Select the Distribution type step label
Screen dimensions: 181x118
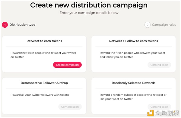(22, 25)
